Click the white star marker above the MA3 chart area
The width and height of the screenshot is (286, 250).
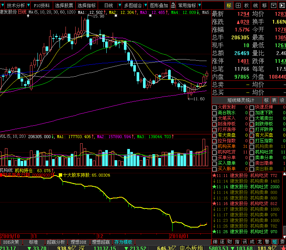click(x=150, y=16)
